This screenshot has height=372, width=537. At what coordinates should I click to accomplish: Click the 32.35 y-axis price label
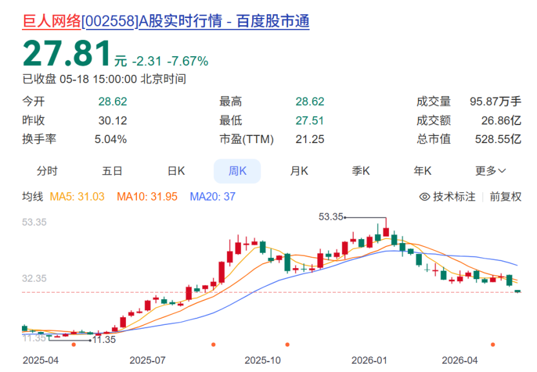[34, 279]
